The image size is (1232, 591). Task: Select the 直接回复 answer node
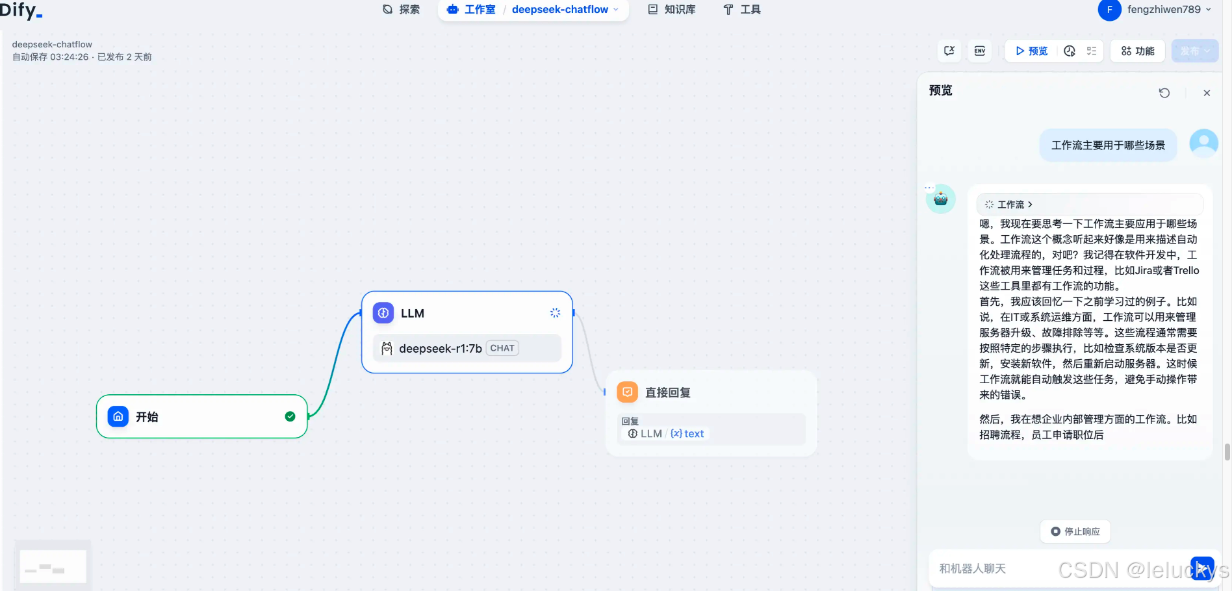coord(712,413)
